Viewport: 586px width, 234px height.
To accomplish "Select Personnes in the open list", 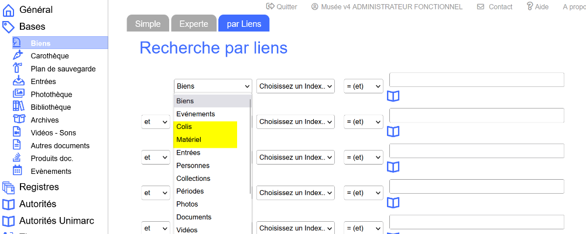I will 193,165.
